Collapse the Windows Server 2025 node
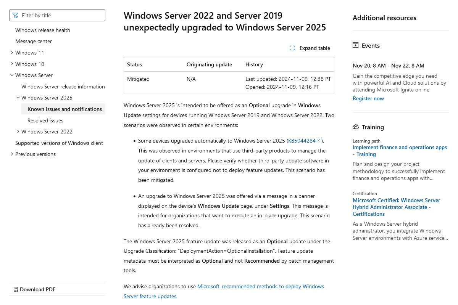458x305 pixels. pyautogui.click(x=18, y=98)
